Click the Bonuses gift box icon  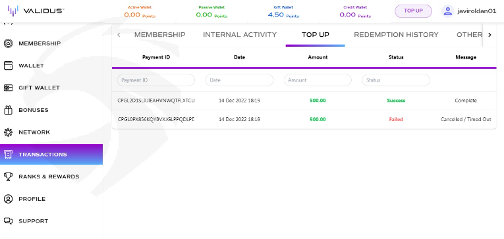[8, 110]
